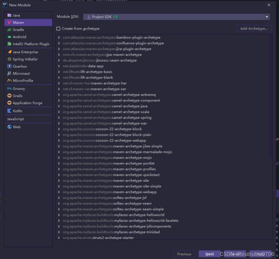Screen dimensions: 279x259
Task: Click the Groovy icon
Action: click(9, 88)
